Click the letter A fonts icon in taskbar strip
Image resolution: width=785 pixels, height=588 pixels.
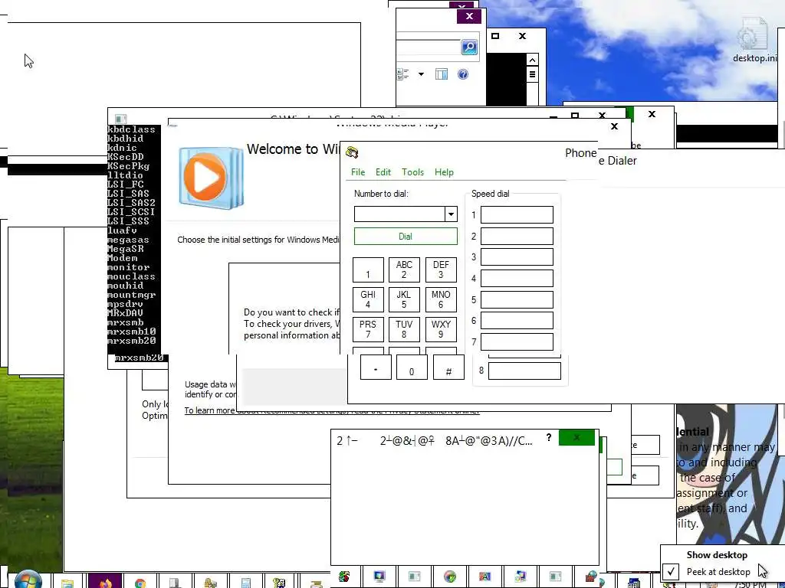tap(484, 577)
